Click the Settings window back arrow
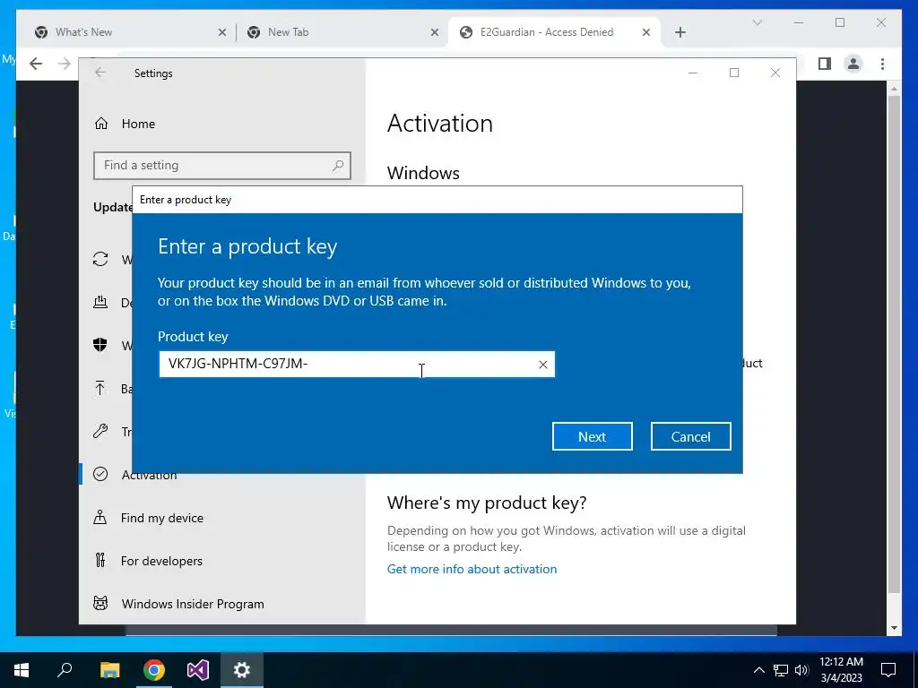 [100, 73]
